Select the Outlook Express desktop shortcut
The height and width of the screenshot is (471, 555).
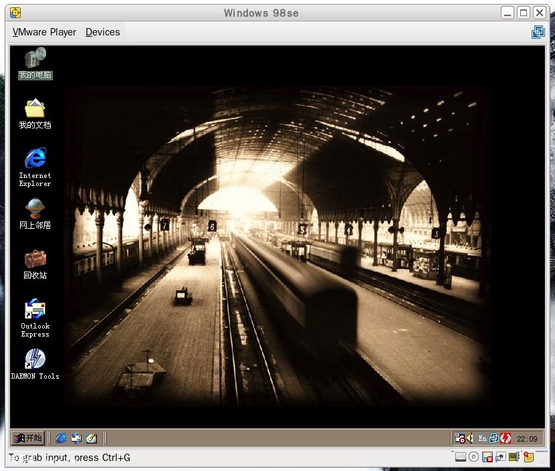[x=35, y=310]
